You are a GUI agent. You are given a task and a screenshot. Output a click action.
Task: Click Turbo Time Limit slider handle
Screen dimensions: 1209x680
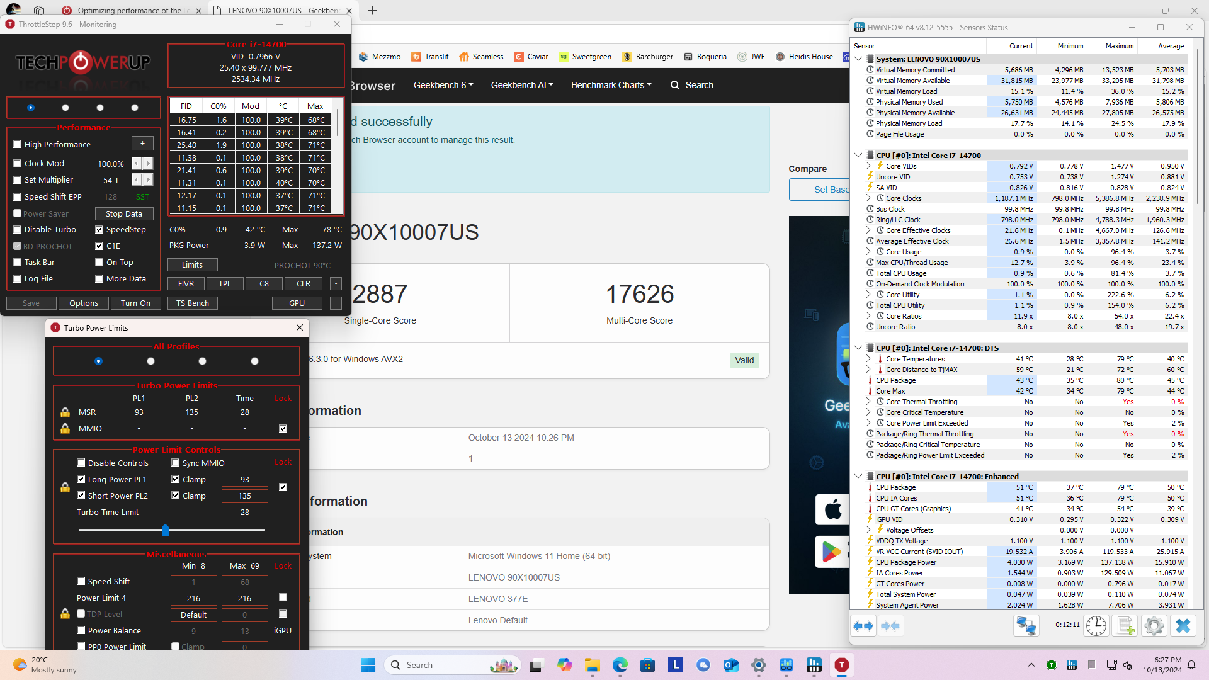(x=165, y=530)
